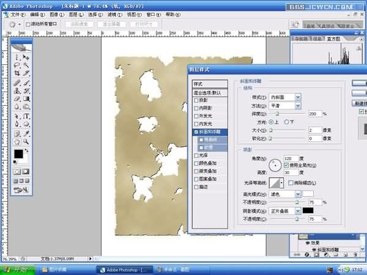This screenshot has width=367, height=275.
Task: Open the 文件 (File) menu
Action: pos(18,15)
